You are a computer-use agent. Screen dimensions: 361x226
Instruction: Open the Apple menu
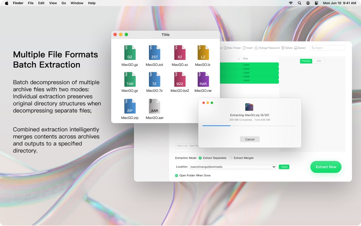(7, 3)
